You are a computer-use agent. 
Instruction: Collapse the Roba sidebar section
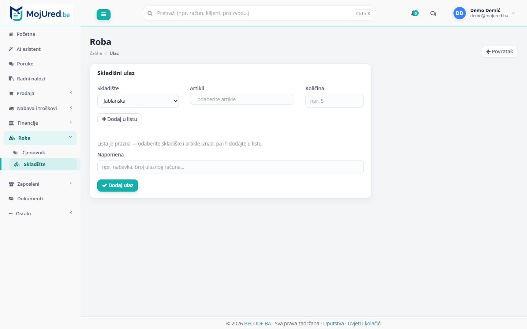(40, 138)
